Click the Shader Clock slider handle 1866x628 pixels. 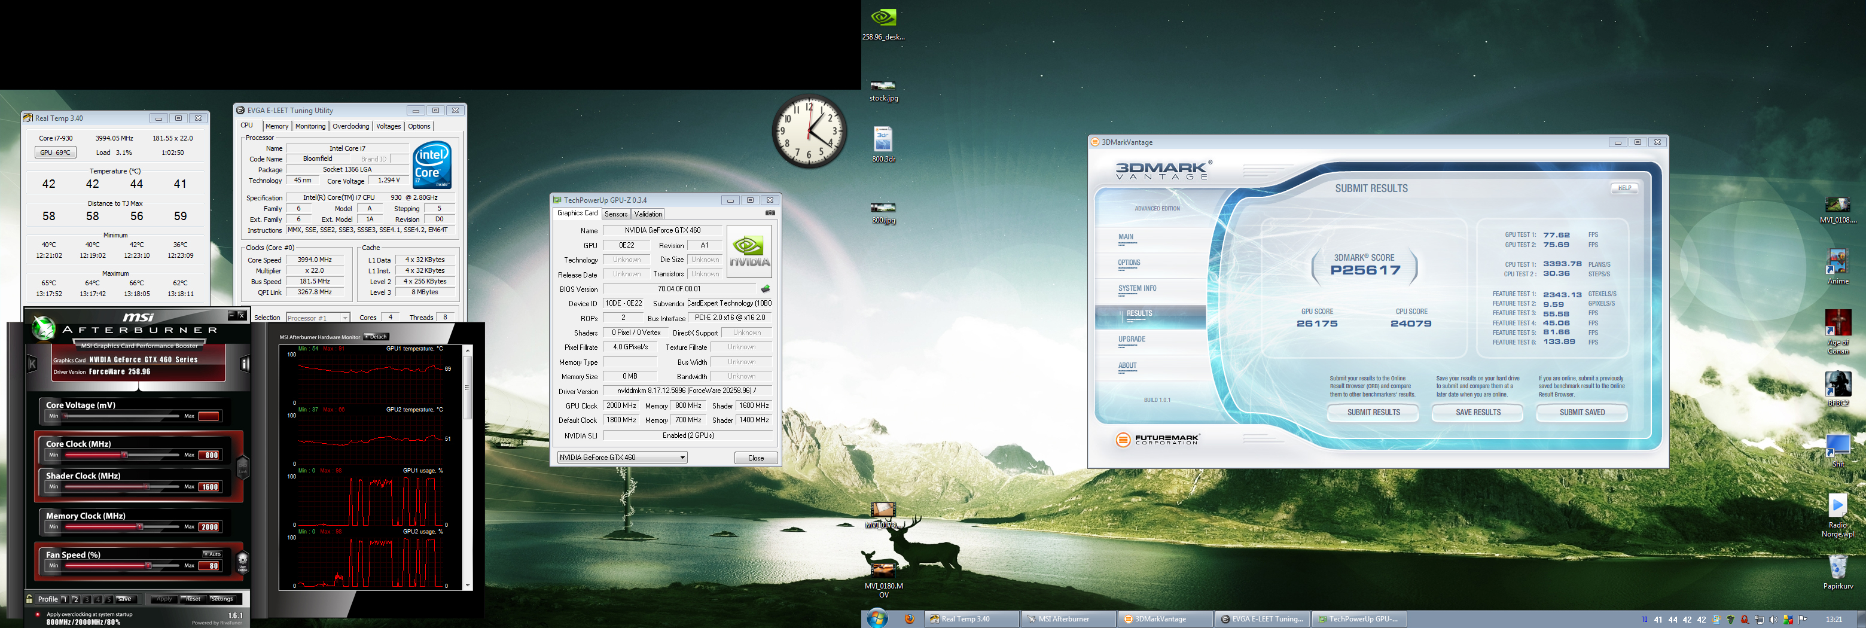pyautogui.click(x=147, y=487)
